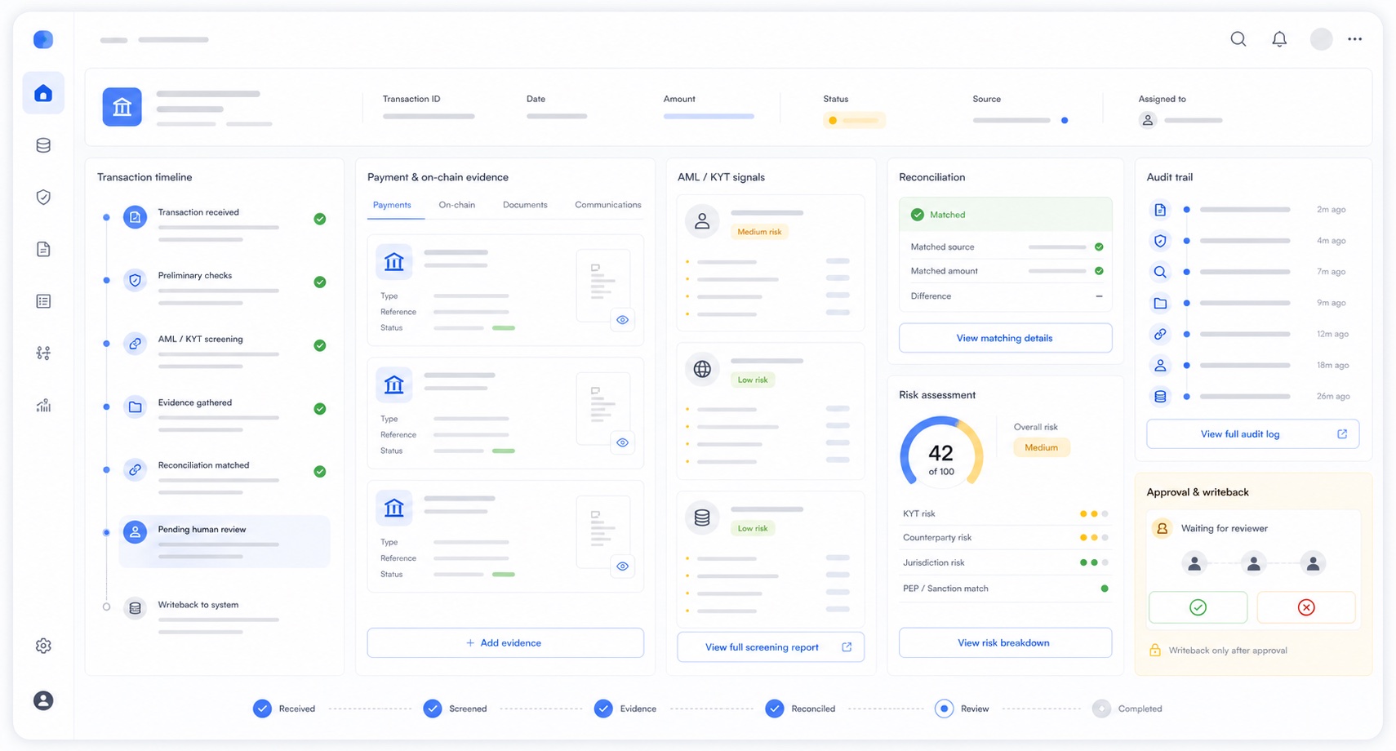Open external link icon on audit log button
The height and width of the screenshot is (751, 1396).
click(1342, 434)
